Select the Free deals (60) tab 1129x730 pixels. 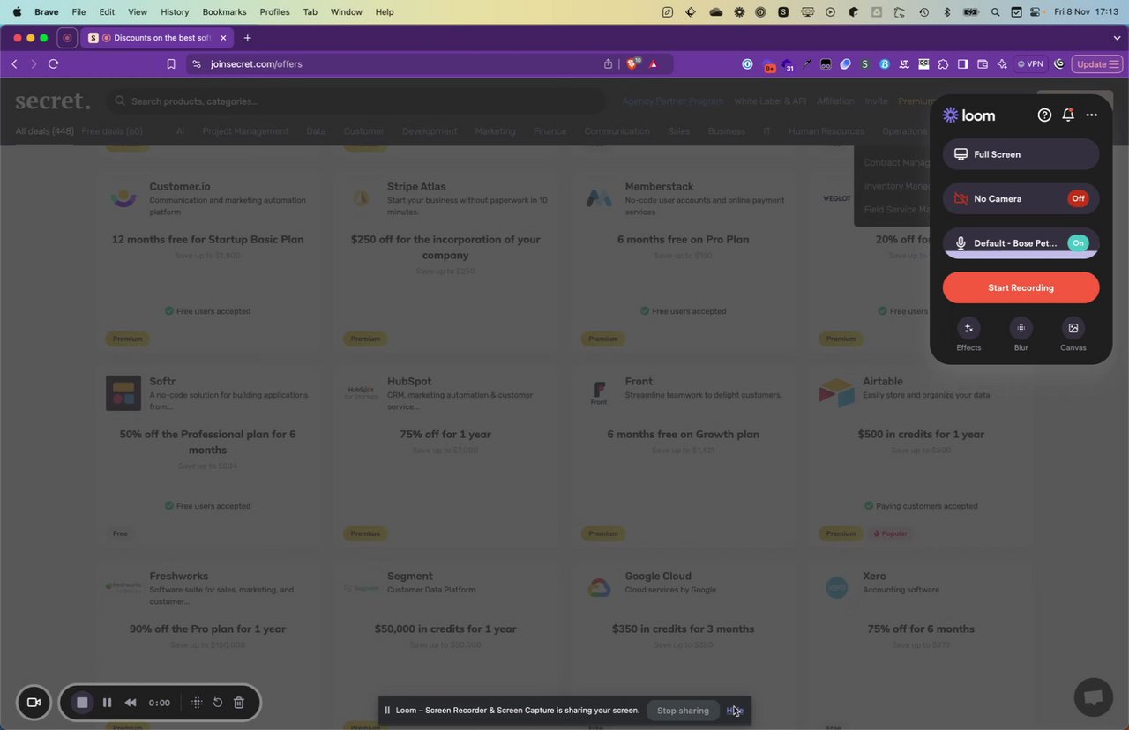point(112,131)
